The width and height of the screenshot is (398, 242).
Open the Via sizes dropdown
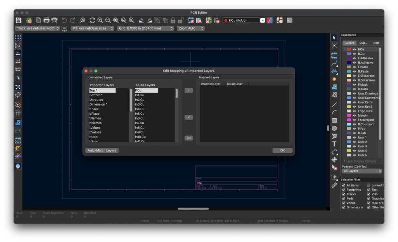pos(93,28)
